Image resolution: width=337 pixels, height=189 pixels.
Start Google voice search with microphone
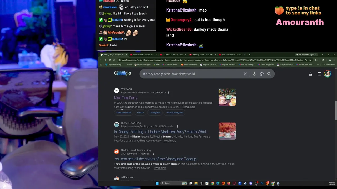[254, 74]
